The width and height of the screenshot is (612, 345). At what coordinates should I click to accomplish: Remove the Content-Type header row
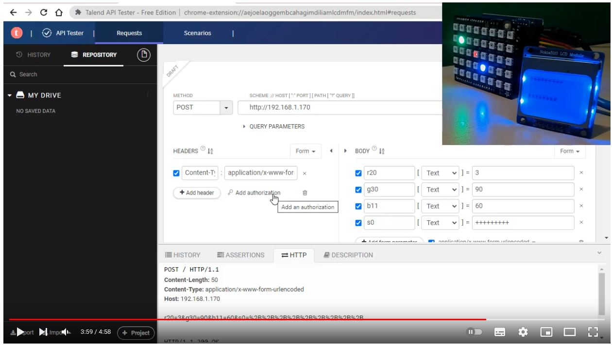click(304, 173)
